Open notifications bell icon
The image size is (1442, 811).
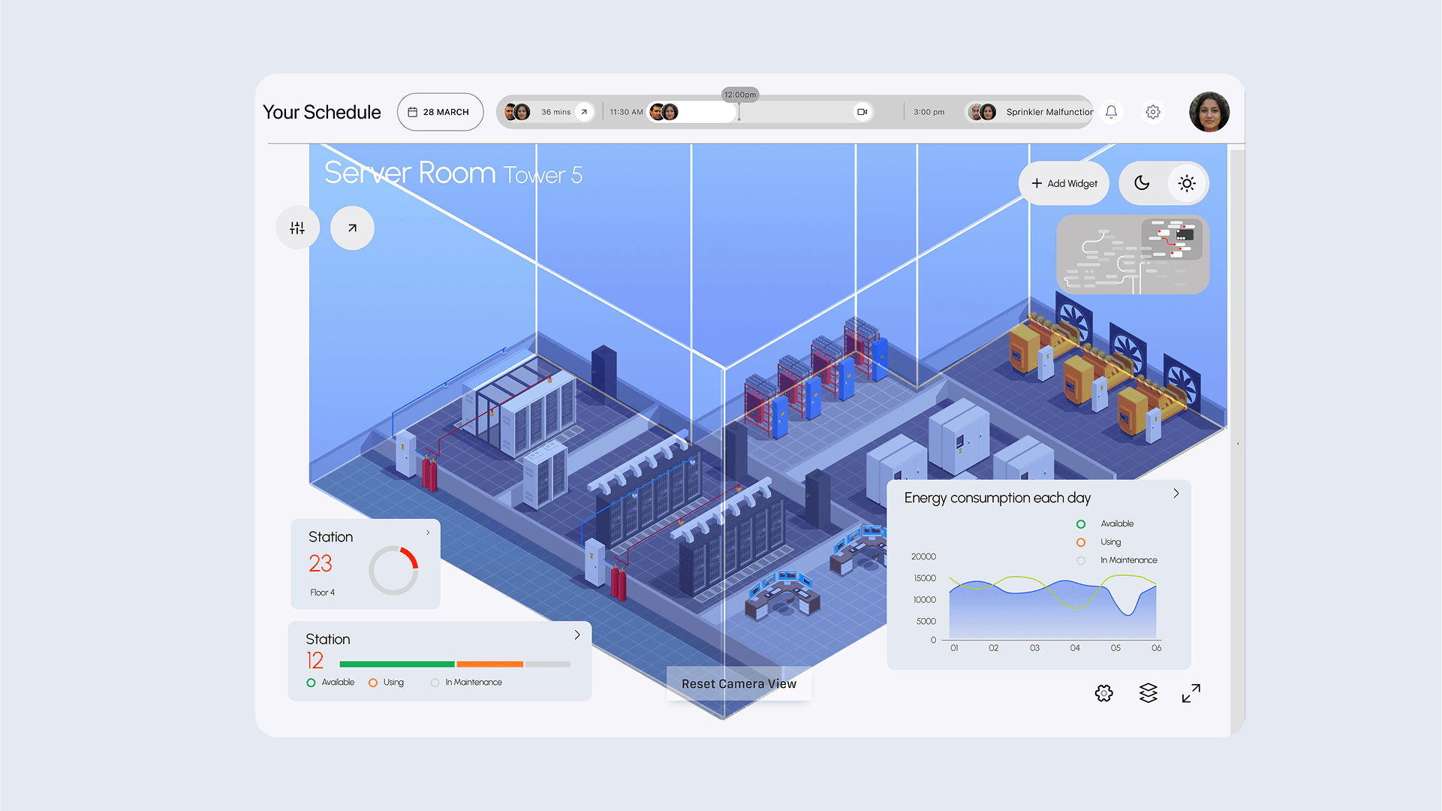(1111, 112)
